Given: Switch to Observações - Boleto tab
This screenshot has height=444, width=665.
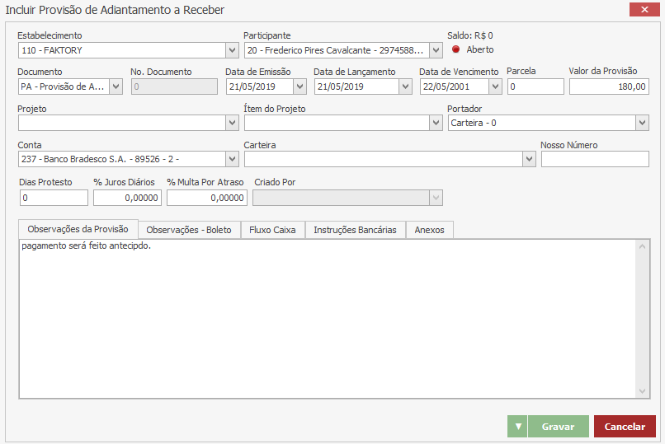Looking at the screenshot, I should (188, 231).
